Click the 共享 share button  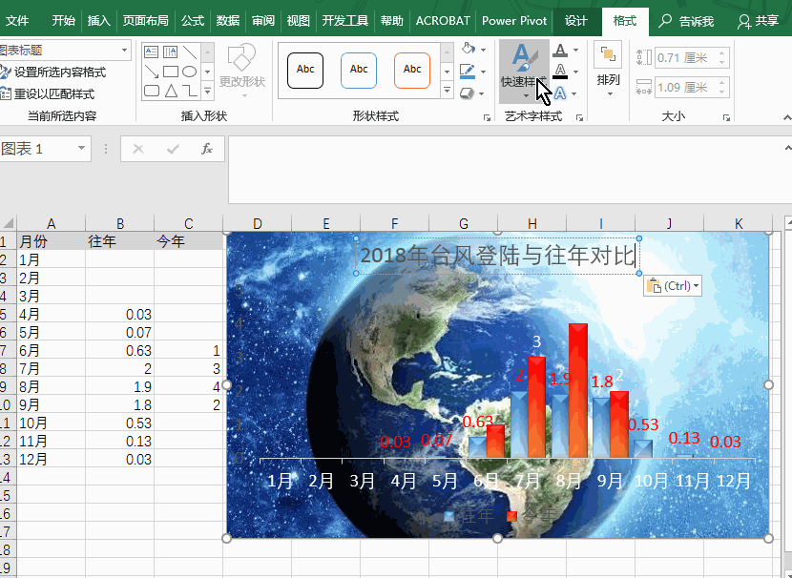[x=758, y=21]
